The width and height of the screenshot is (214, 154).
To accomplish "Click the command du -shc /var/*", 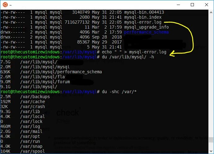I will point(119,92).
